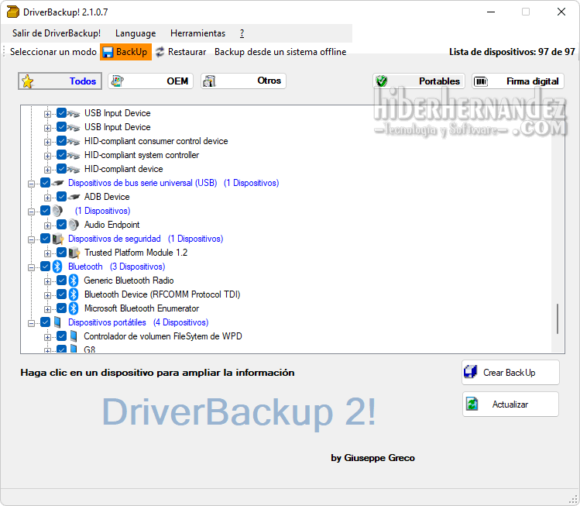Click the speaker icon of Audio Endpoint
The image size is (580, 506).
click(x=74, y=225)
